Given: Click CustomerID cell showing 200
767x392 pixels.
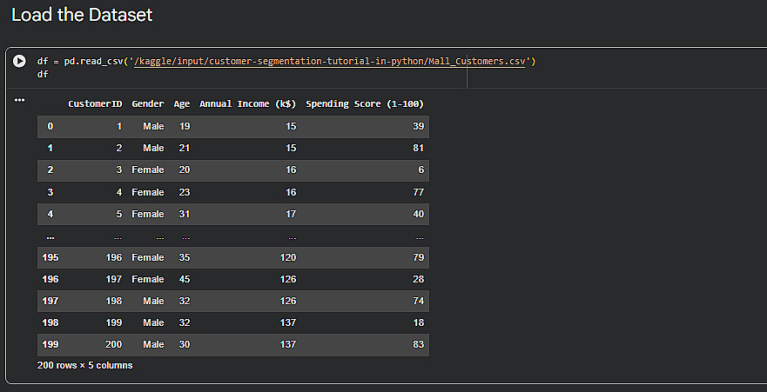Looking at the screenshot, I should [113, 344].
